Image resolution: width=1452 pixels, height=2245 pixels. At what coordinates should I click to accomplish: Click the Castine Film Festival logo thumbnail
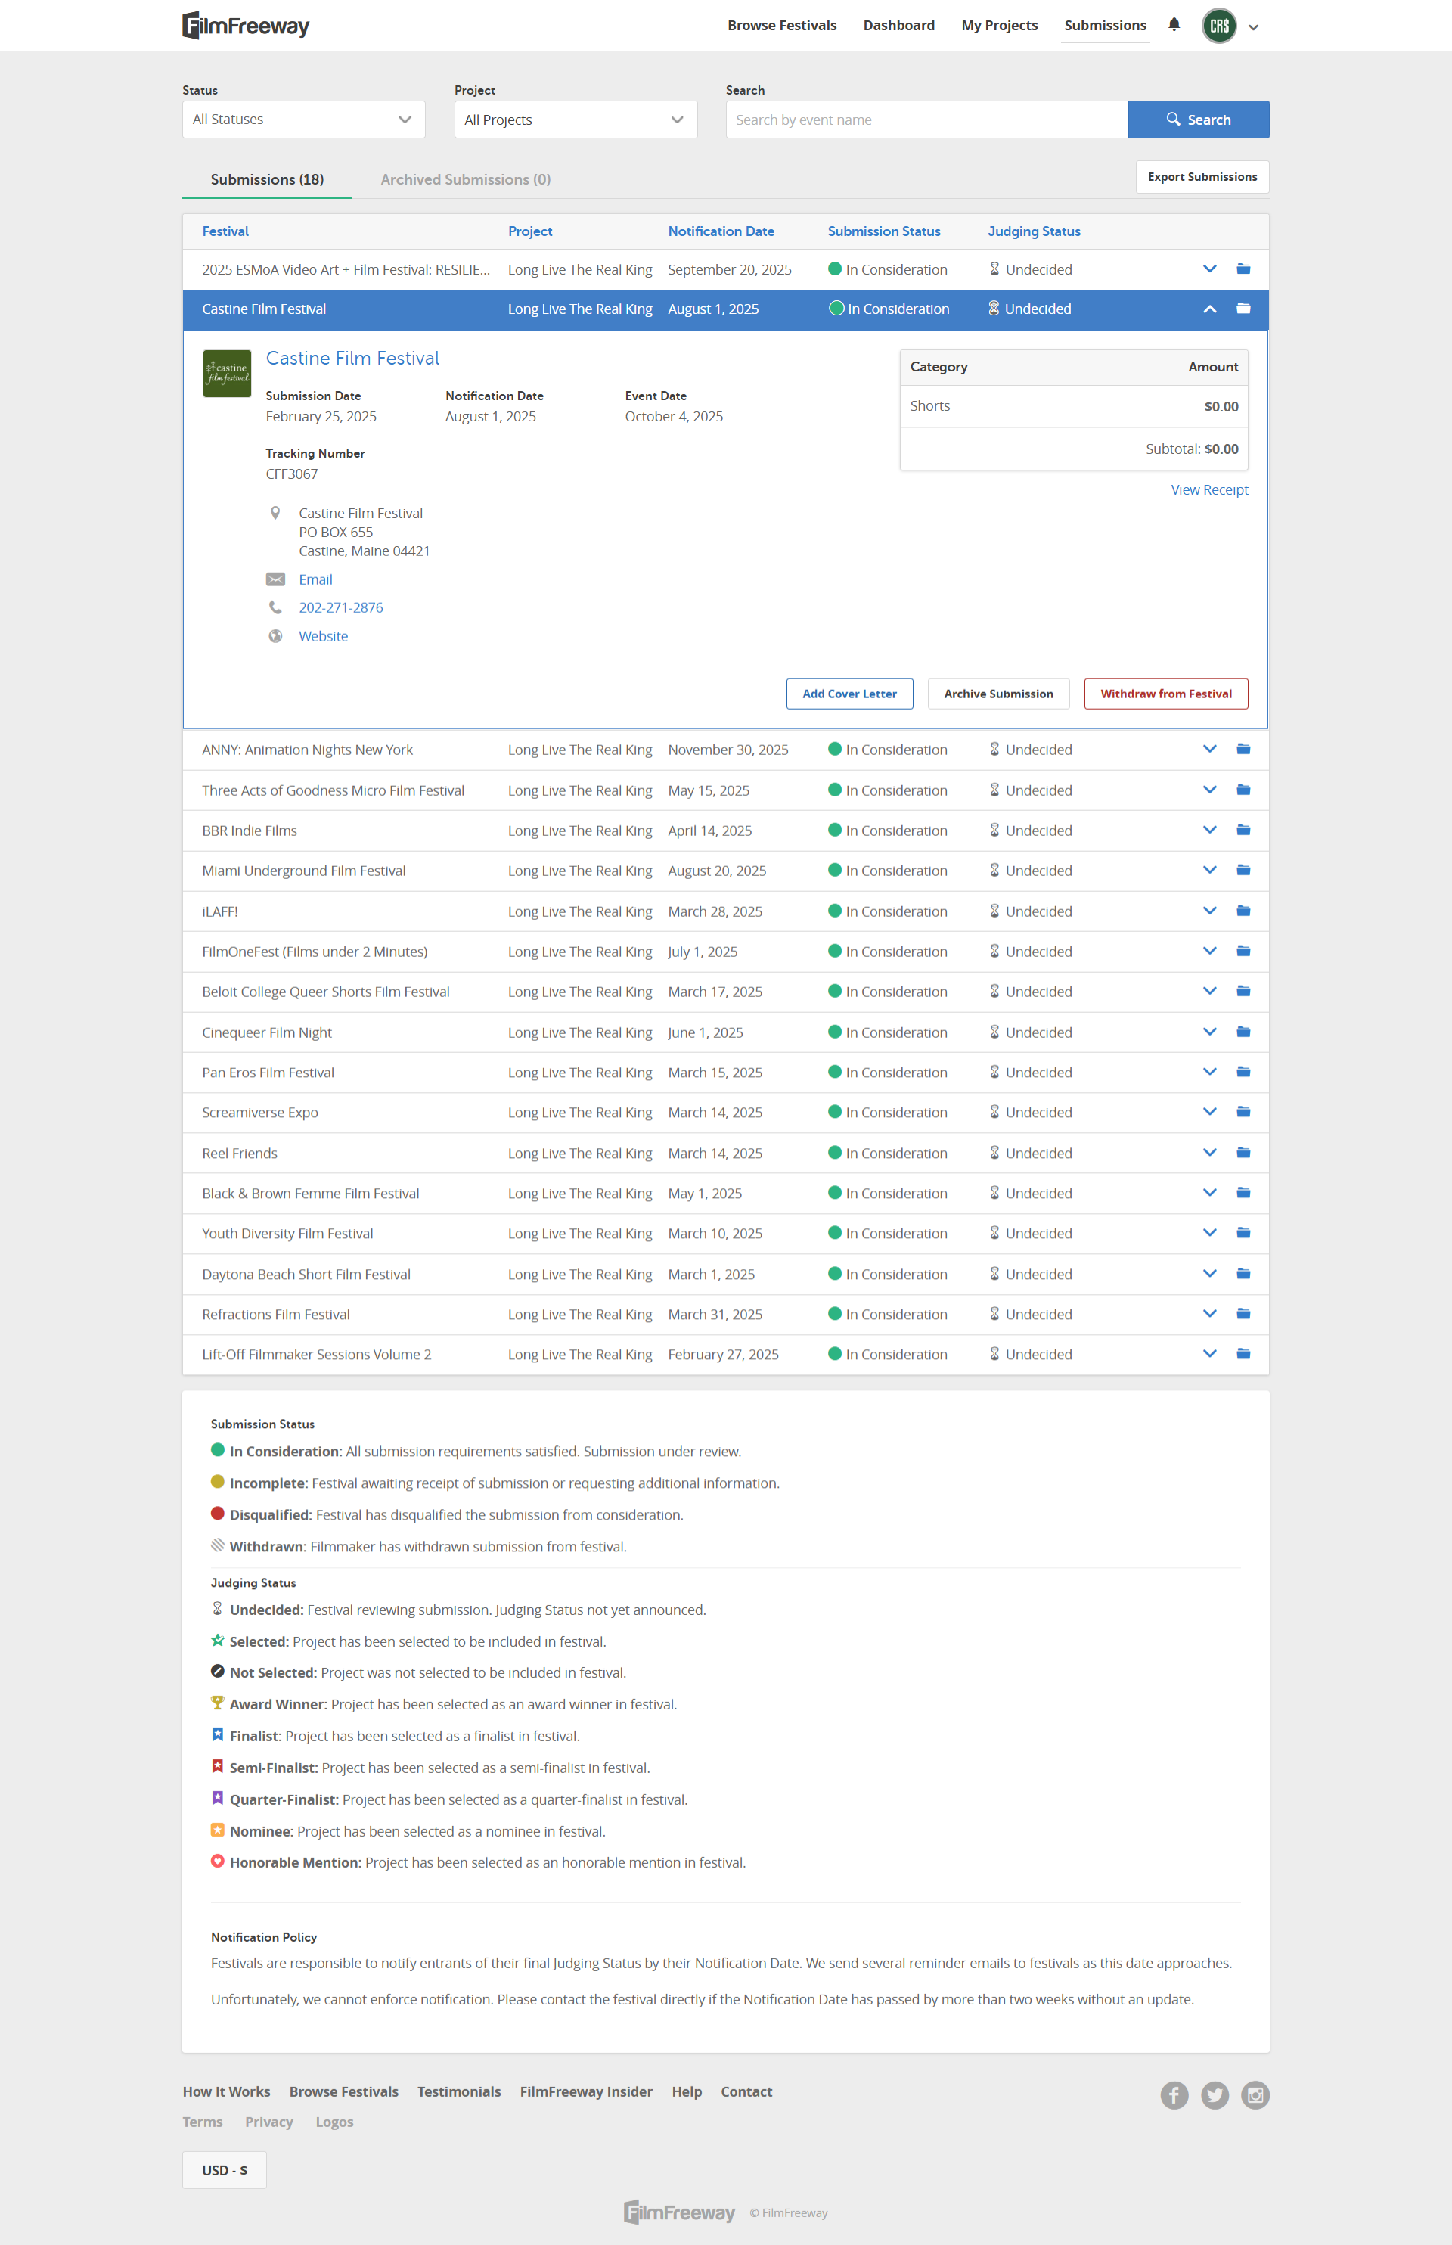tap(226, 374)
